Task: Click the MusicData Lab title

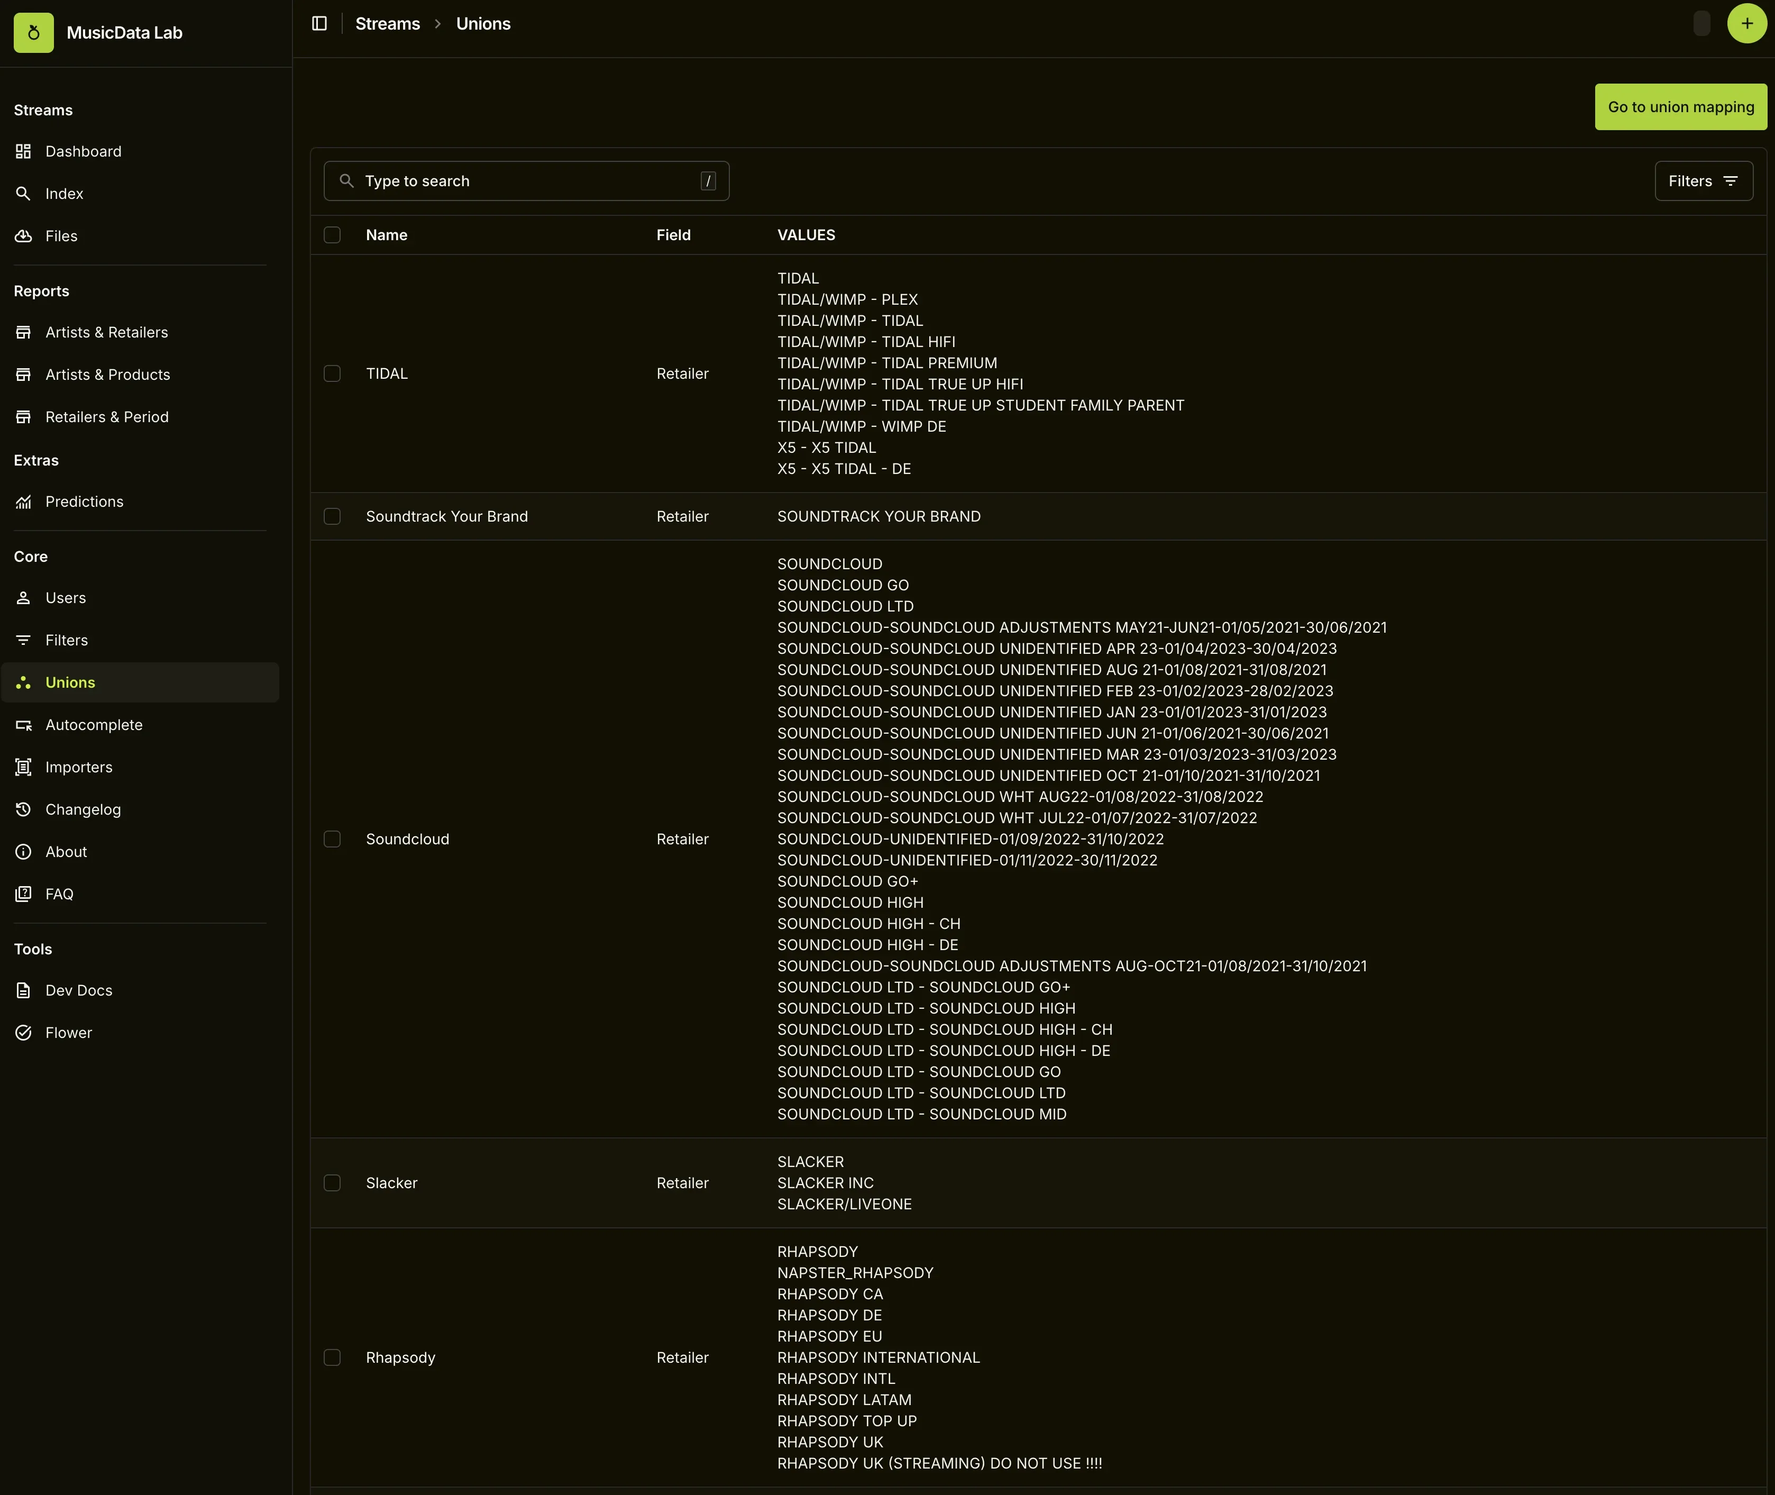Action: click(x=124, y=33)
